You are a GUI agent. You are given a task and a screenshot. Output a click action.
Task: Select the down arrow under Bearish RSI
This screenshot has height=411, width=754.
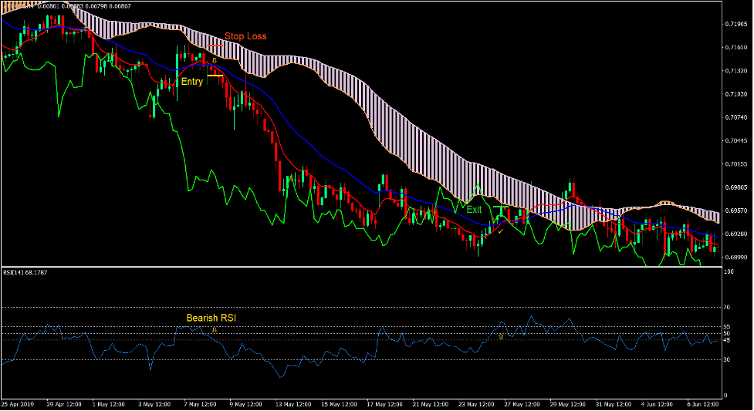point(215,330)
